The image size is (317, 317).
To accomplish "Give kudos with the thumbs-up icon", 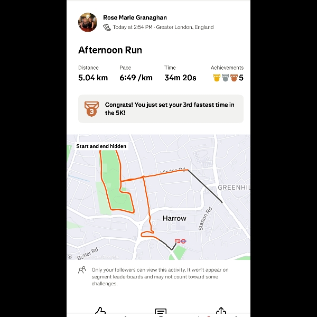I will (100, 311).
